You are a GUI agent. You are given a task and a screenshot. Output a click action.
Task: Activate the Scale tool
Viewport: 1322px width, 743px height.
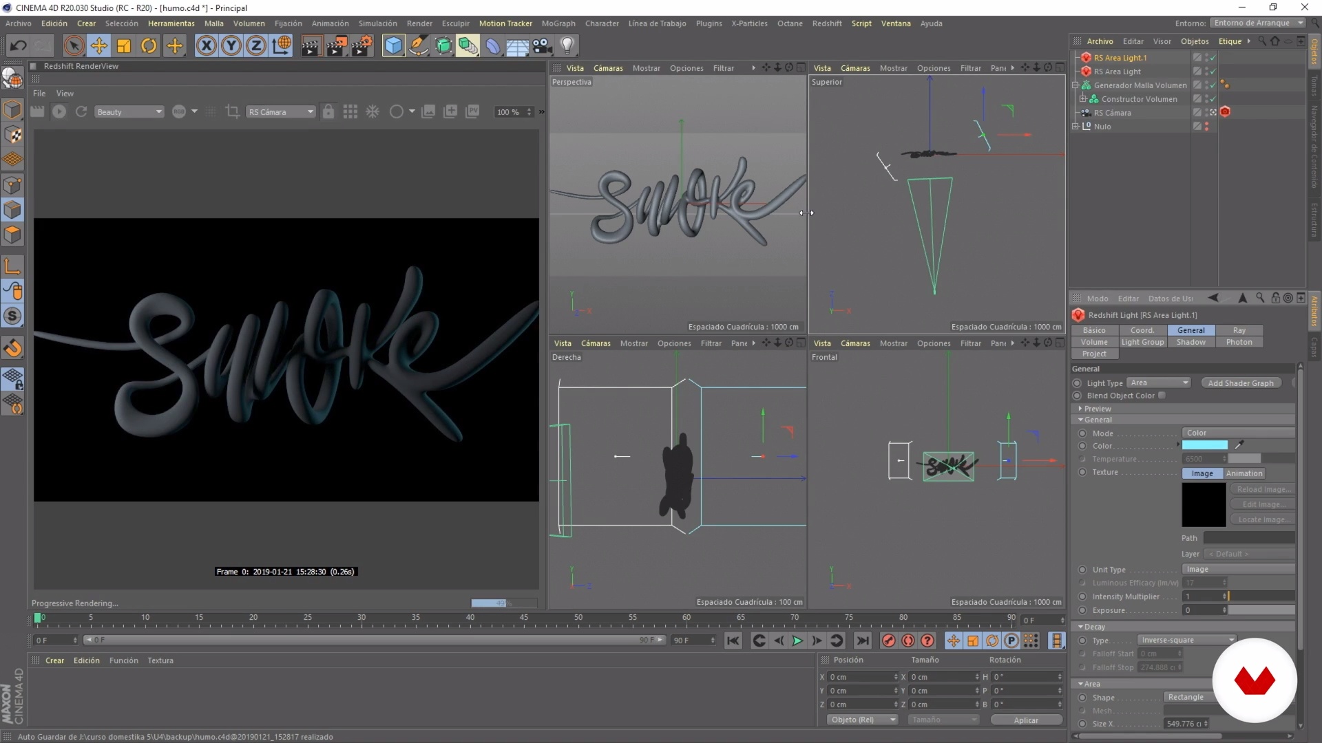tap(124, 46)
